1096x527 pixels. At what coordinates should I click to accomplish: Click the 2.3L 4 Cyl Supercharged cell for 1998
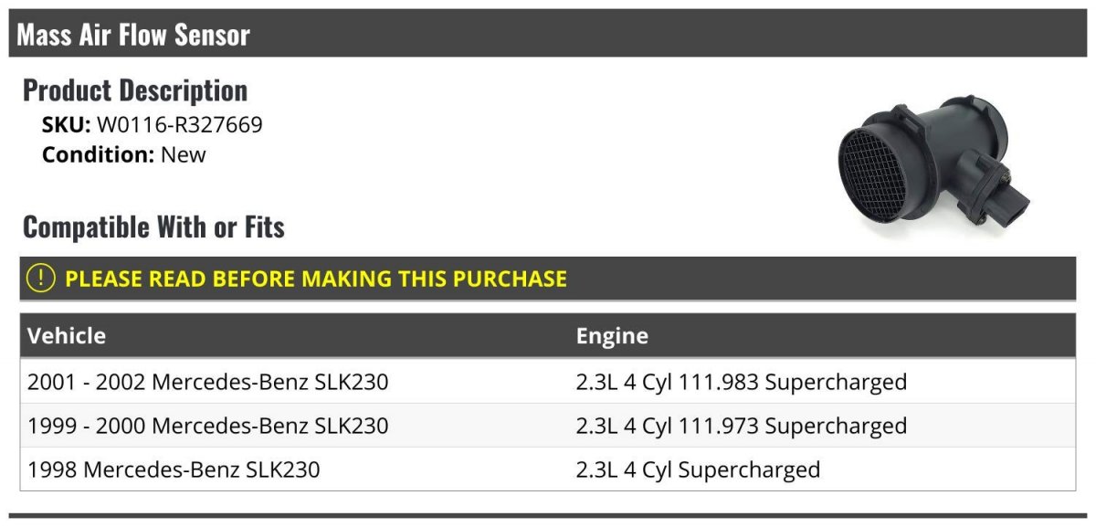[x=698, y=469]
